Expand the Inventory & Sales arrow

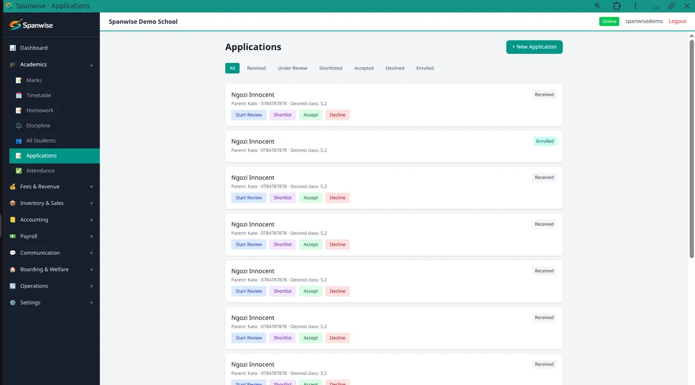(91, 203)
